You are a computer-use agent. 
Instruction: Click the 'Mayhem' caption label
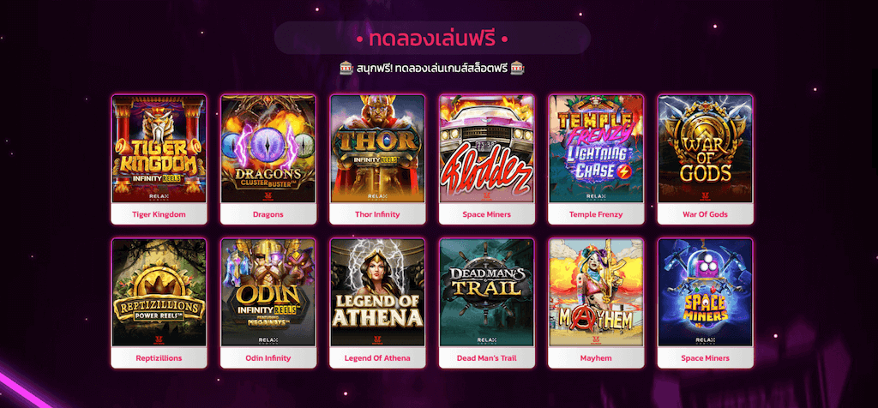(596, 358)
